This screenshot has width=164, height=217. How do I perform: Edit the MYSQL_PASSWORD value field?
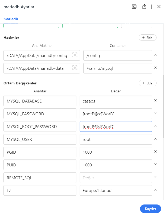pyautogui.click(x=116, y=114)
